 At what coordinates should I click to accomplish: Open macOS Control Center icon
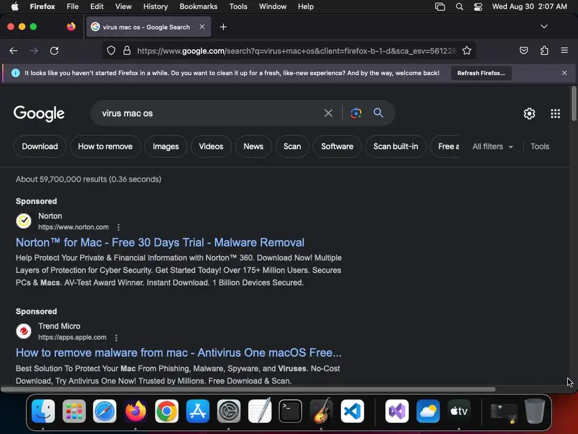[x=478, y=7]
